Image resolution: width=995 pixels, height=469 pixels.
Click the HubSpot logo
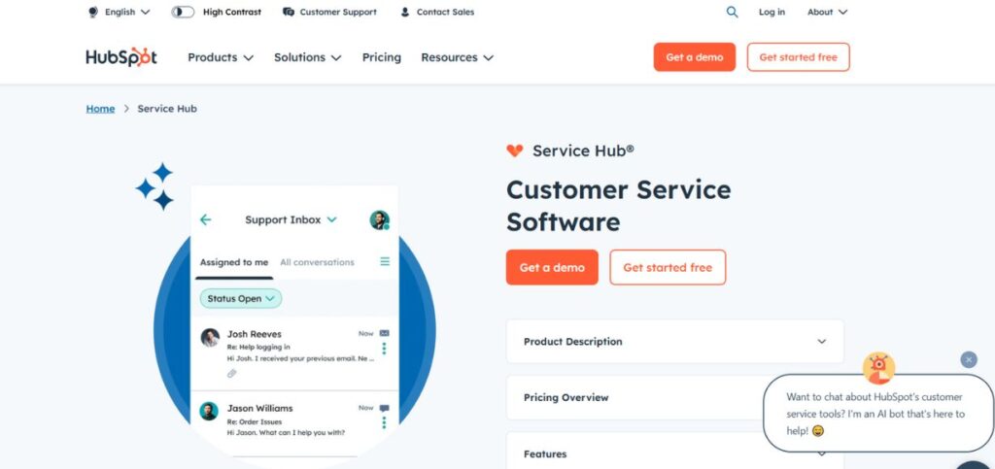pyautogui.click(x=120, y=57)
